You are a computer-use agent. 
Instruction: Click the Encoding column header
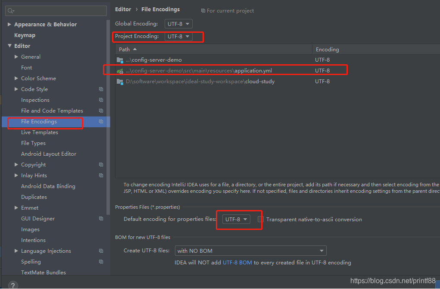(376, 50)
